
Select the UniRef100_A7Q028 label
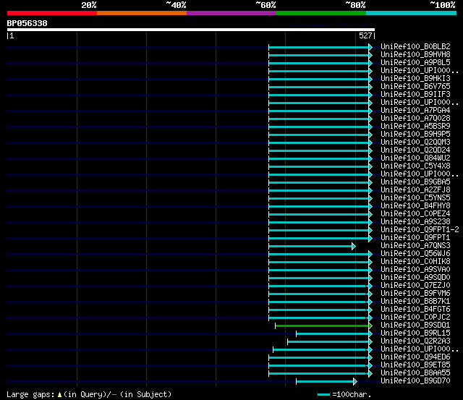[415, 119]
